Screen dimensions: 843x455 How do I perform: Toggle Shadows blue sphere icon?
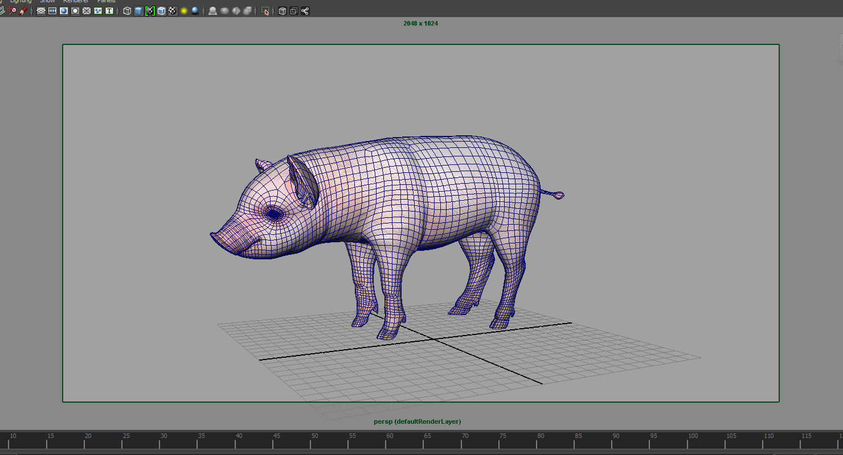195,11
